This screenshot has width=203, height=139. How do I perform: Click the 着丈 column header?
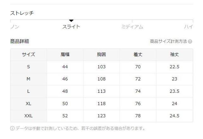[x=138, y=55]
